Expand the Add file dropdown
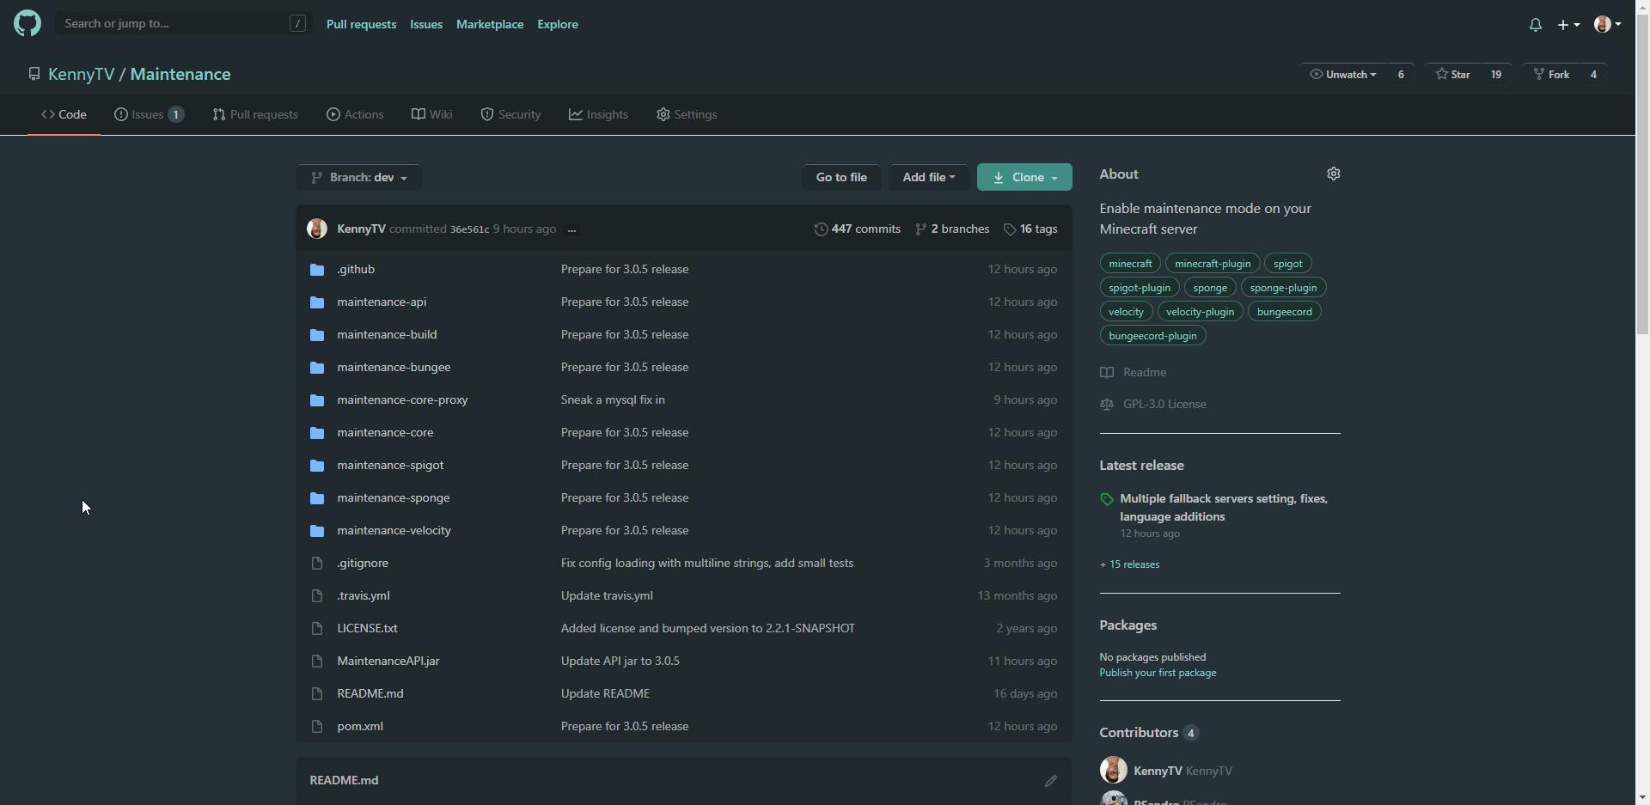This screenshot has height=805, width=1650. (x=929, y=177)
